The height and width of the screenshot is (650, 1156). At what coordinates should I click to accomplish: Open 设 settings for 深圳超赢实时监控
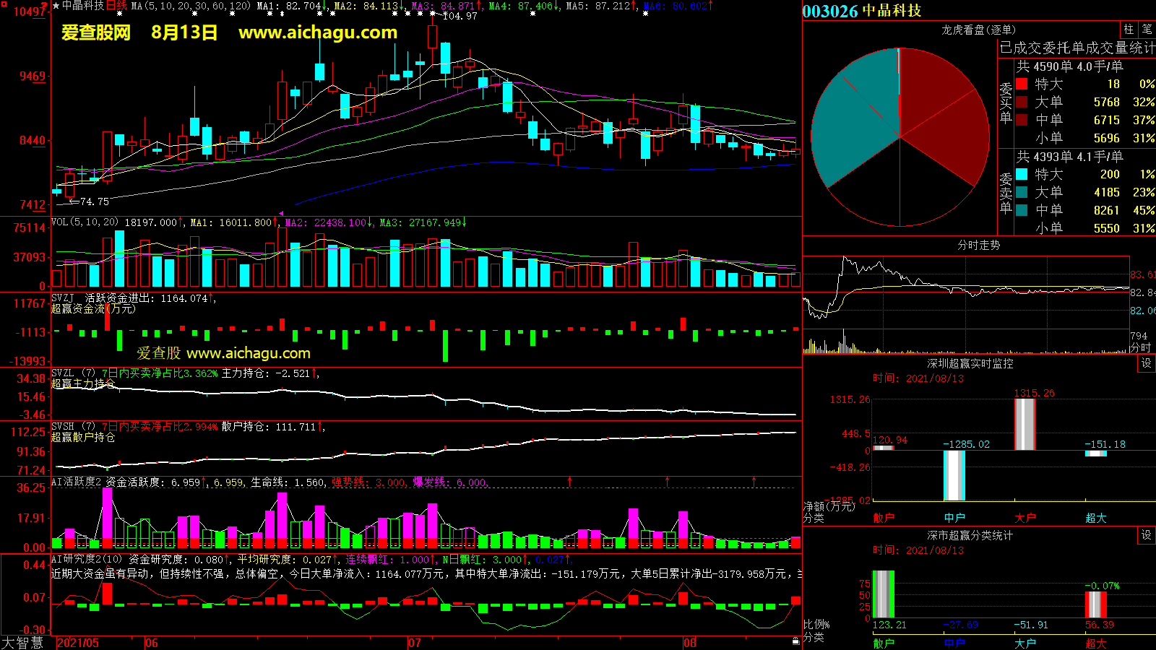[x=1147, y=363]
